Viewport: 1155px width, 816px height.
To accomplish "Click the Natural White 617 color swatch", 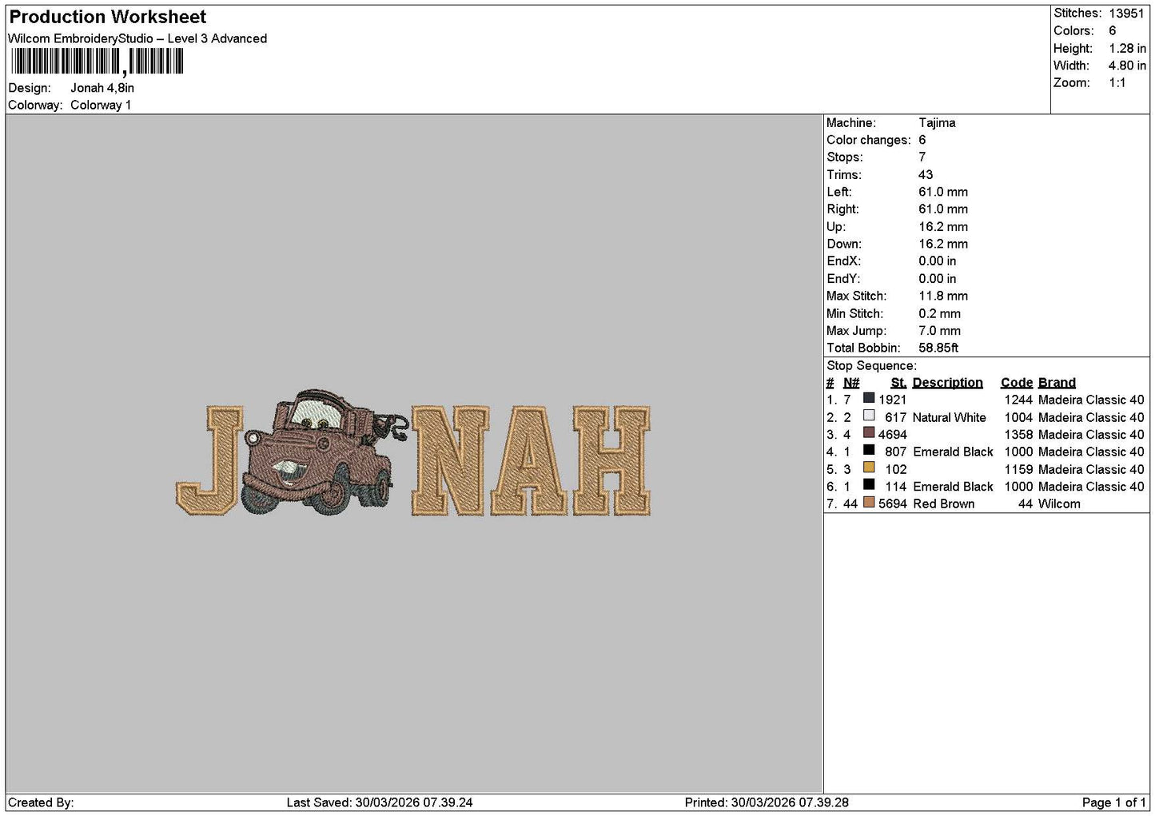I will click(869, 416).
